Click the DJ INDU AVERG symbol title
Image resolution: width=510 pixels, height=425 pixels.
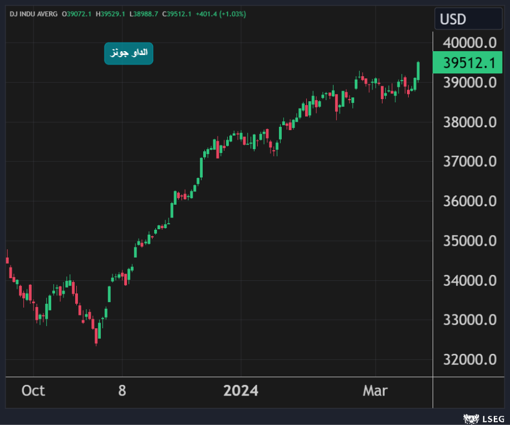tap(33, 14)
